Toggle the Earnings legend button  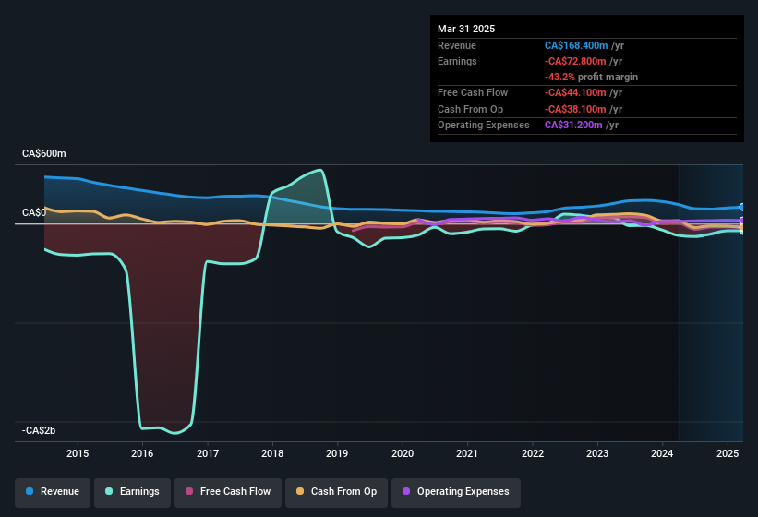[x=132, y=492]
